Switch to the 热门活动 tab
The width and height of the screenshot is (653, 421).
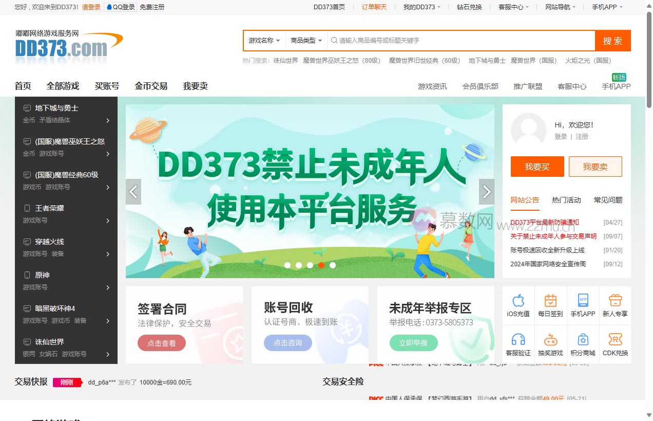[566, 200]
